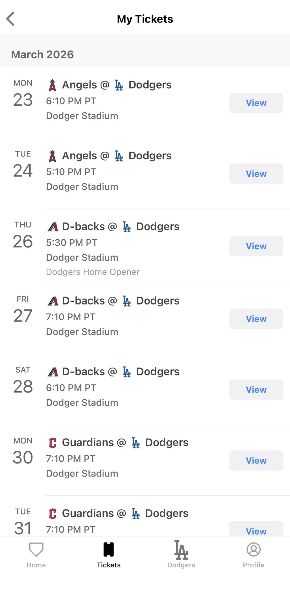The width and height of the screenshot is (290, 593).
Task: View tickets for Monday March 23 game
Action: coord(256,103)
